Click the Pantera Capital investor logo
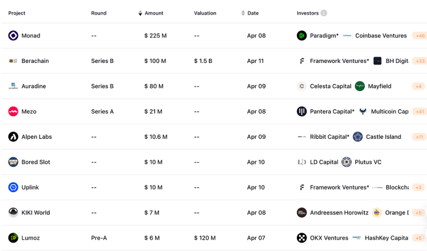Viewport: 427px width, 251px height. tap(302, 111)
